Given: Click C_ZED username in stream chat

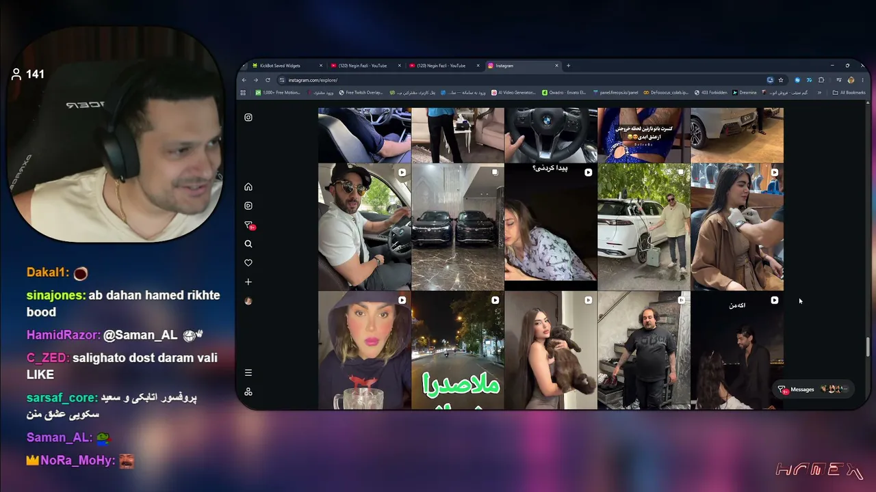Looking at the screenshot, I should [x=47, y=357].
